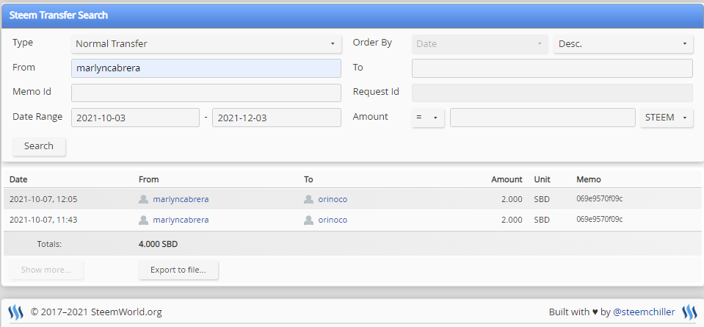Viewport: 704px width, 327px height.
Task: Click the totals value 4.000 SBD
Action: [x=158, y=245]
